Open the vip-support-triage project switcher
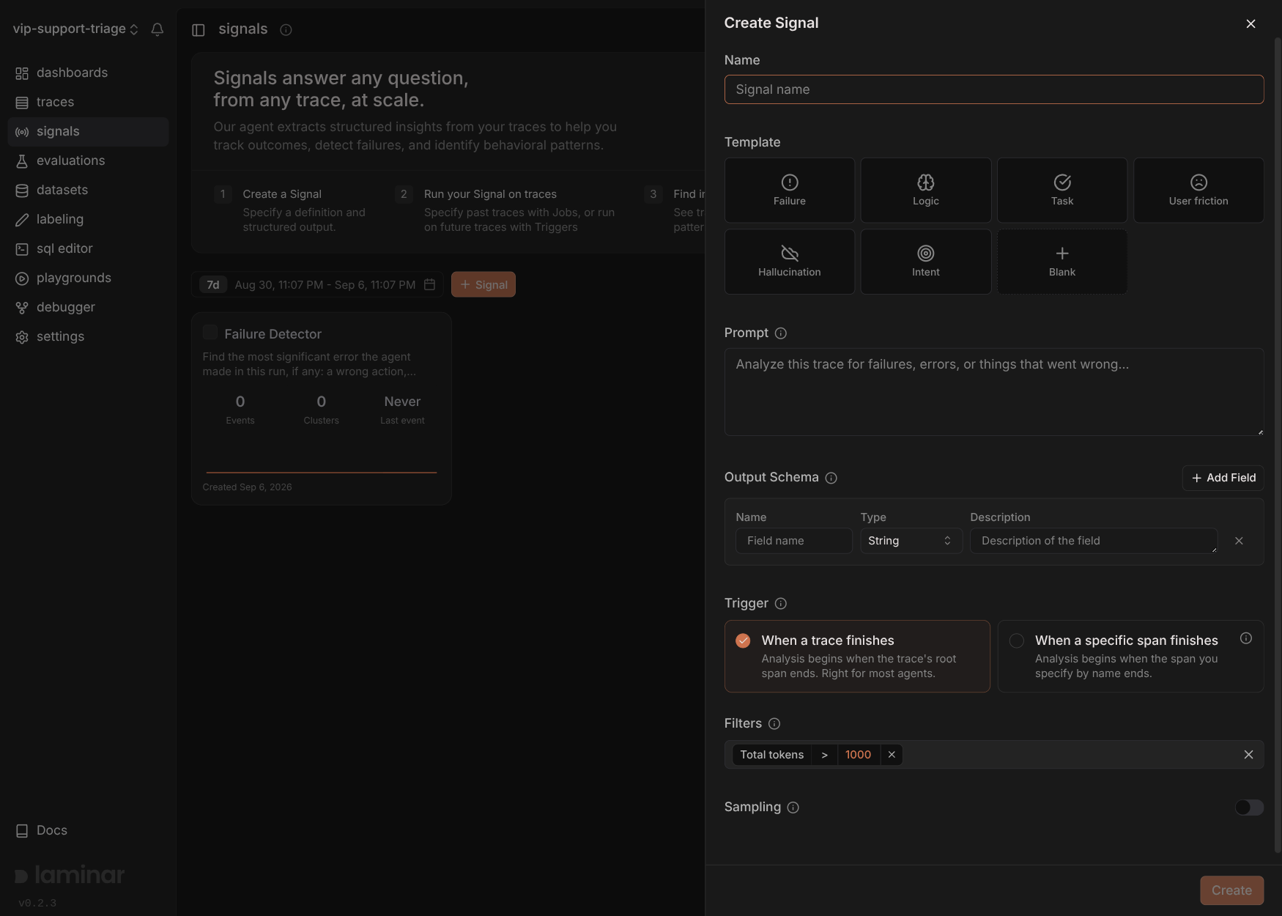The image size is (1282, 916). [75, 29]
